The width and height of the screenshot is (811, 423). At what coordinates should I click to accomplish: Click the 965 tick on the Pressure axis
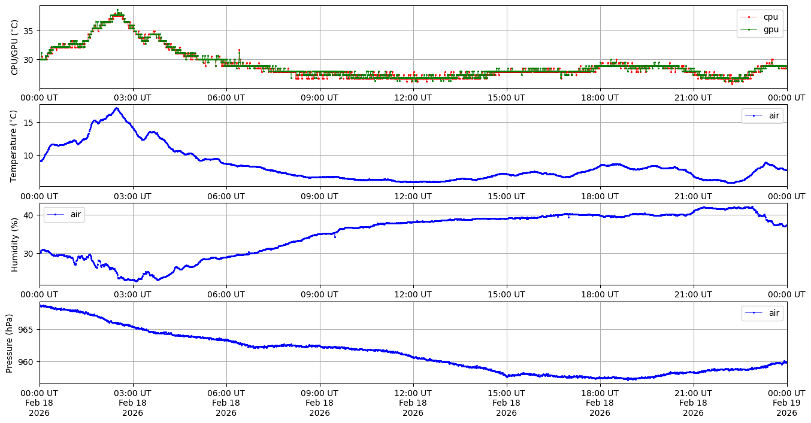click(27, 329)
